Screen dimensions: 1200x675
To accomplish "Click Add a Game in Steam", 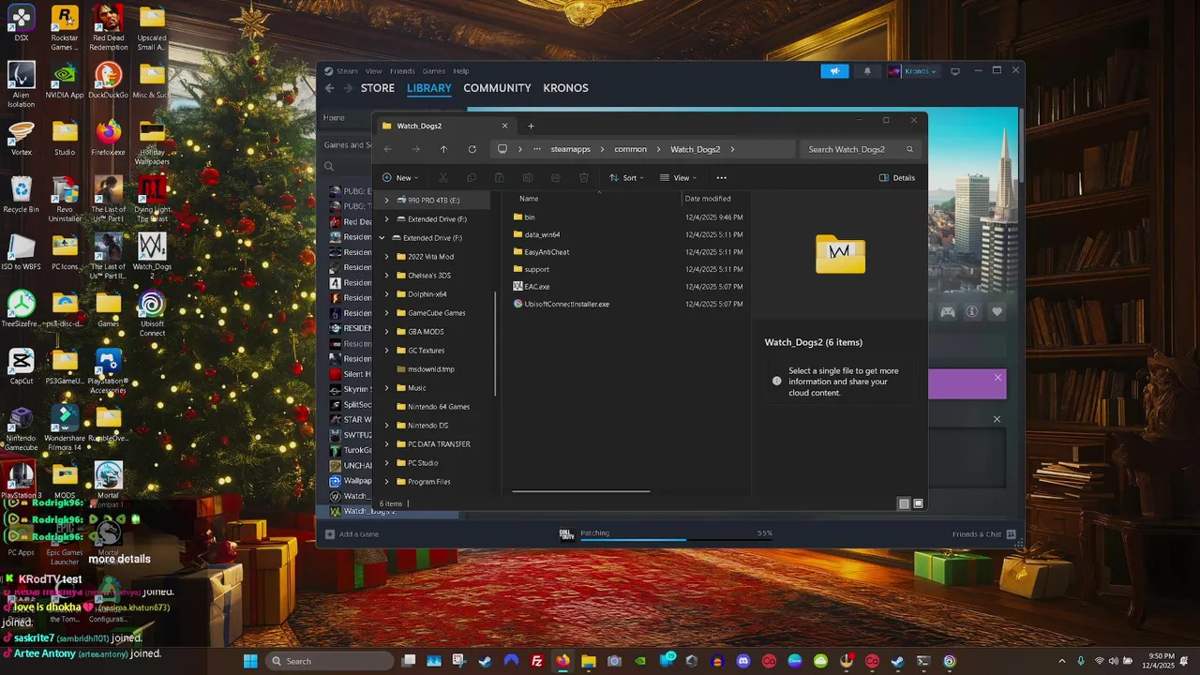I will (x=352, y=534).
